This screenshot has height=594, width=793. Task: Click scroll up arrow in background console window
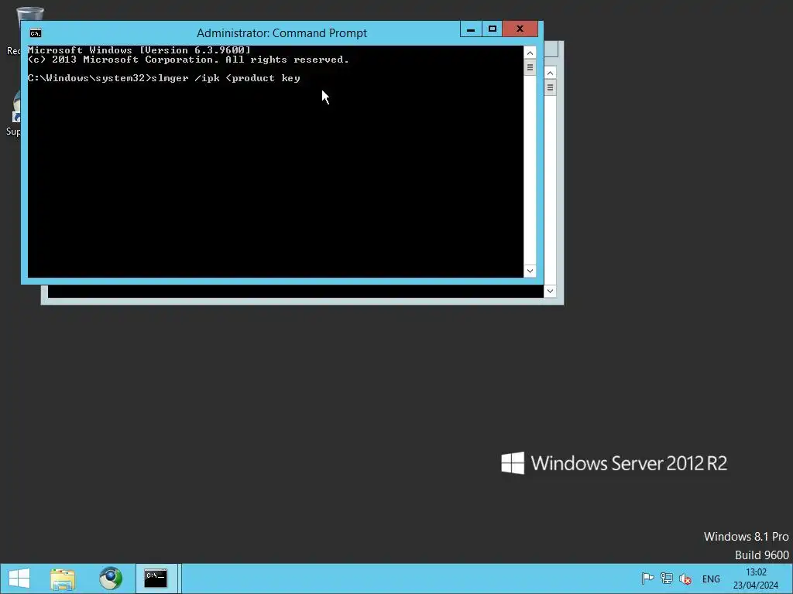click(551, 73)
